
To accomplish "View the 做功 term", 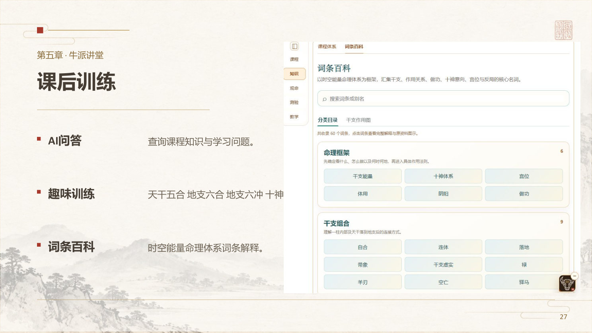I will tap(524, 194).
